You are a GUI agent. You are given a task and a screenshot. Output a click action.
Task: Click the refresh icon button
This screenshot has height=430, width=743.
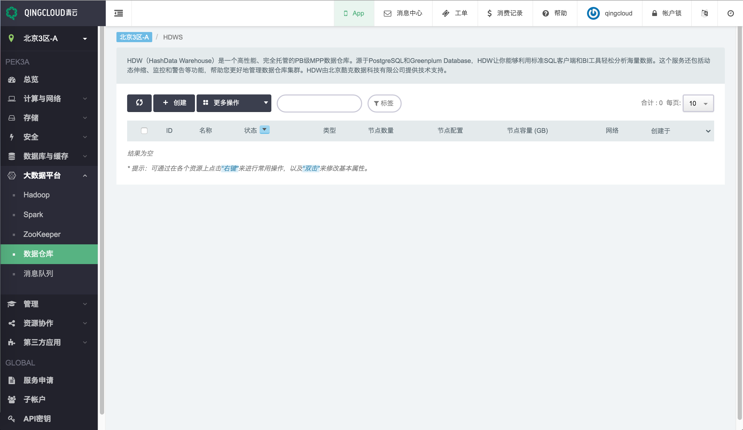point(139,103)
